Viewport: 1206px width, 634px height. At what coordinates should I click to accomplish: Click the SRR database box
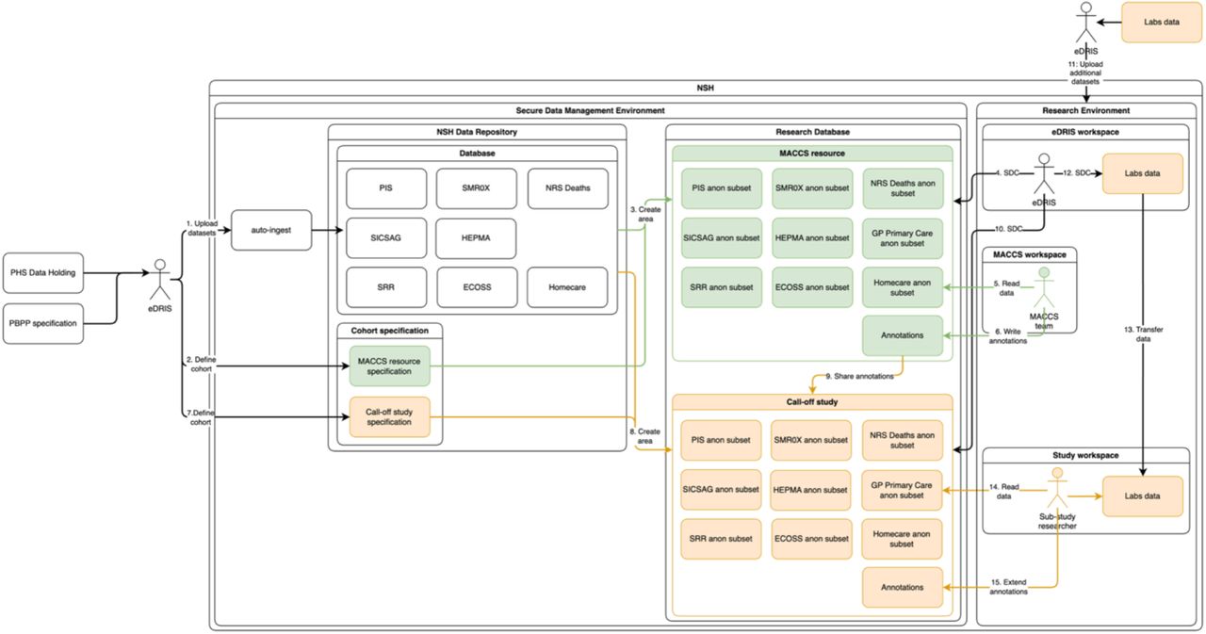pos(386,286)
